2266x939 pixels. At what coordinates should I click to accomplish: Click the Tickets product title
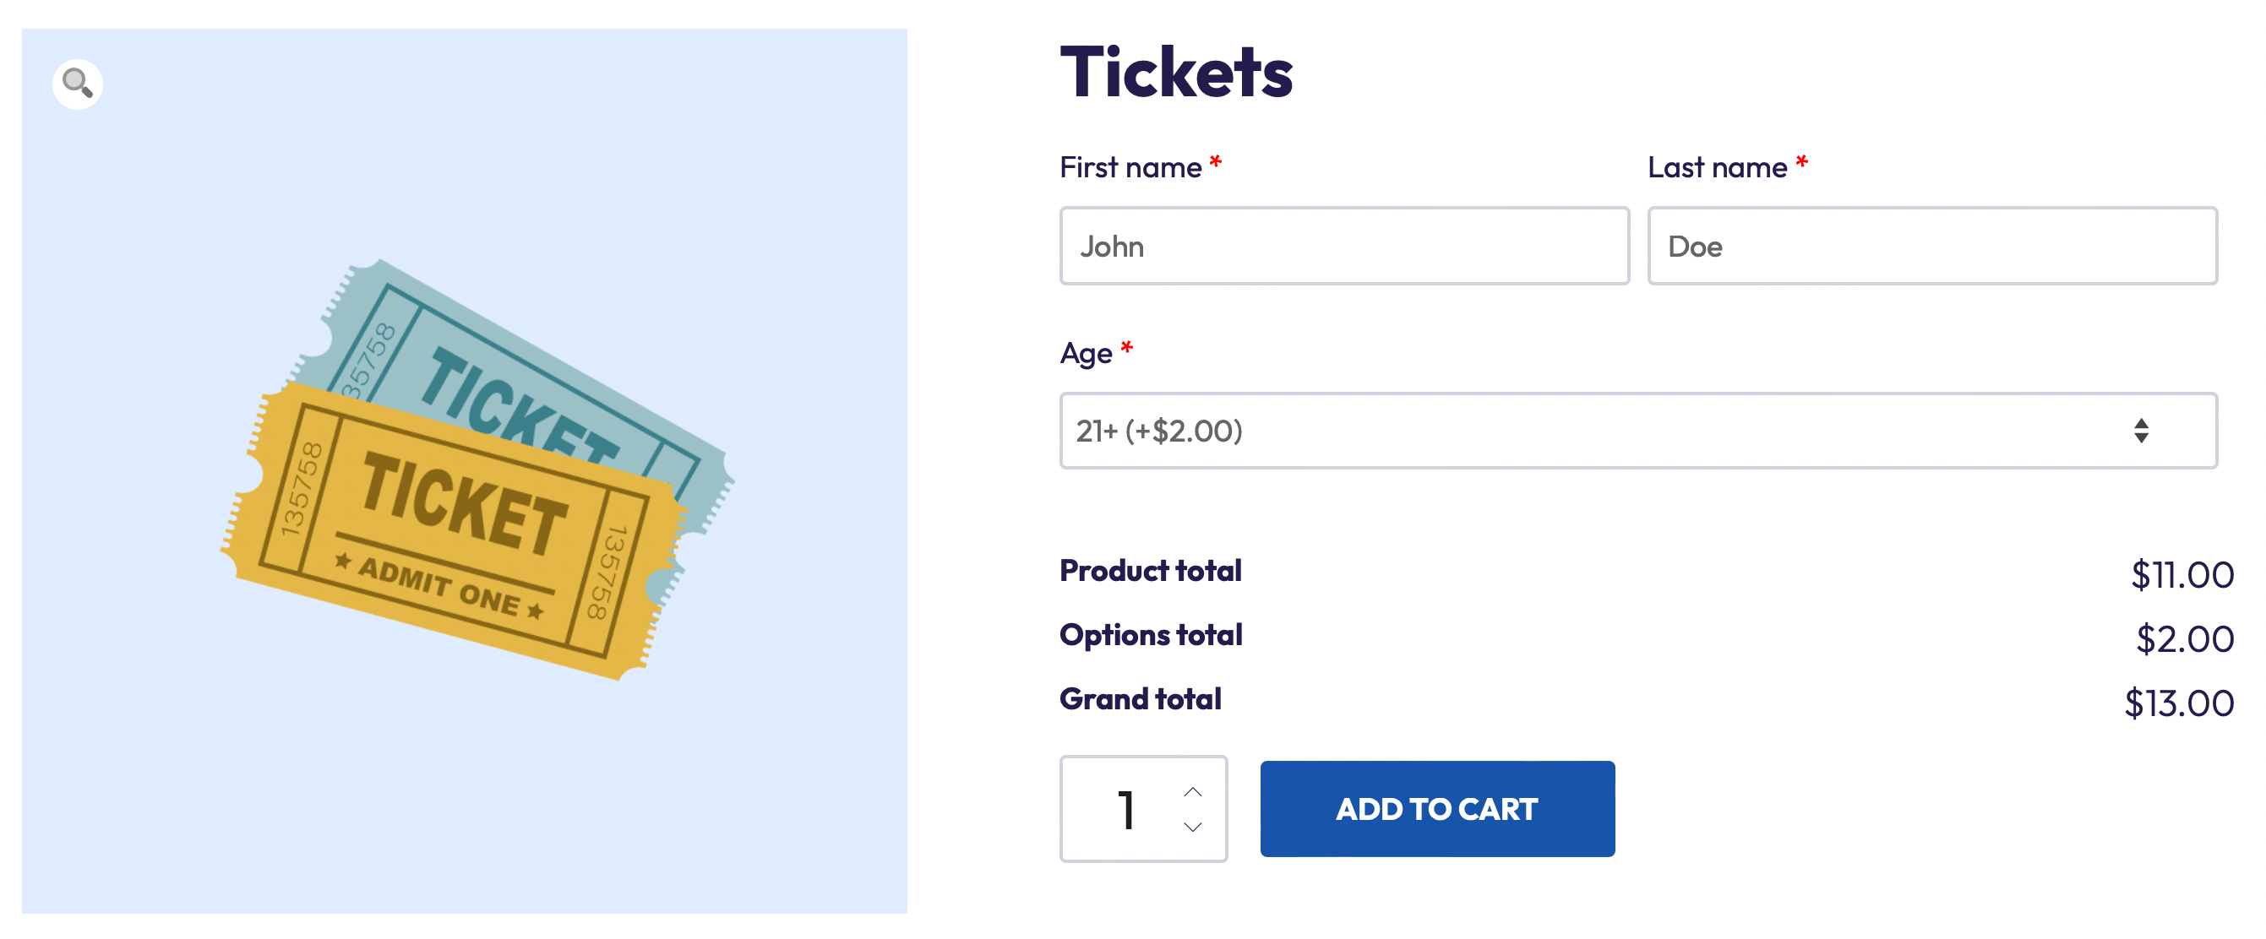point(1176,72)
